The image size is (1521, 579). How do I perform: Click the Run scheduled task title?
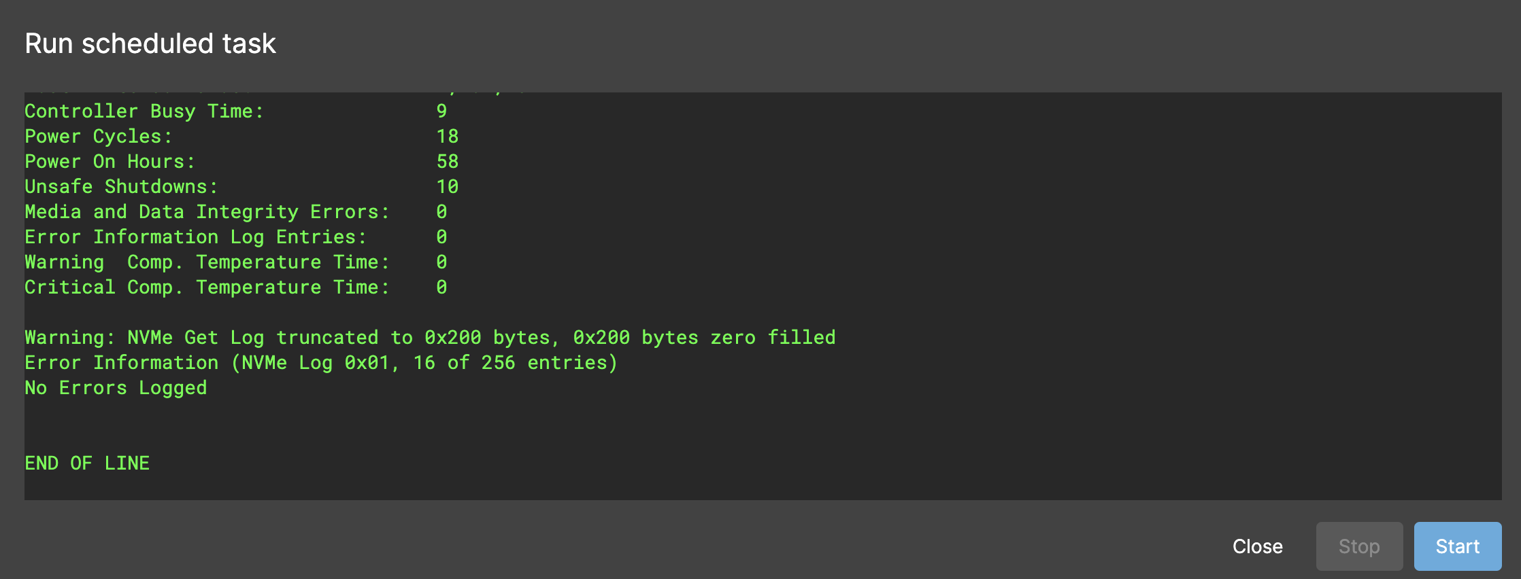click(150, 43)
